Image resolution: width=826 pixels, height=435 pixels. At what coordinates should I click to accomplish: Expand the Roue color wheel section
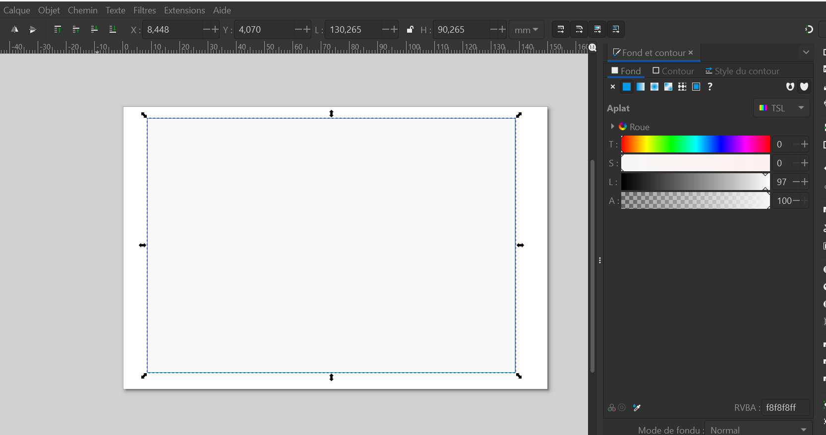(613, 127)
